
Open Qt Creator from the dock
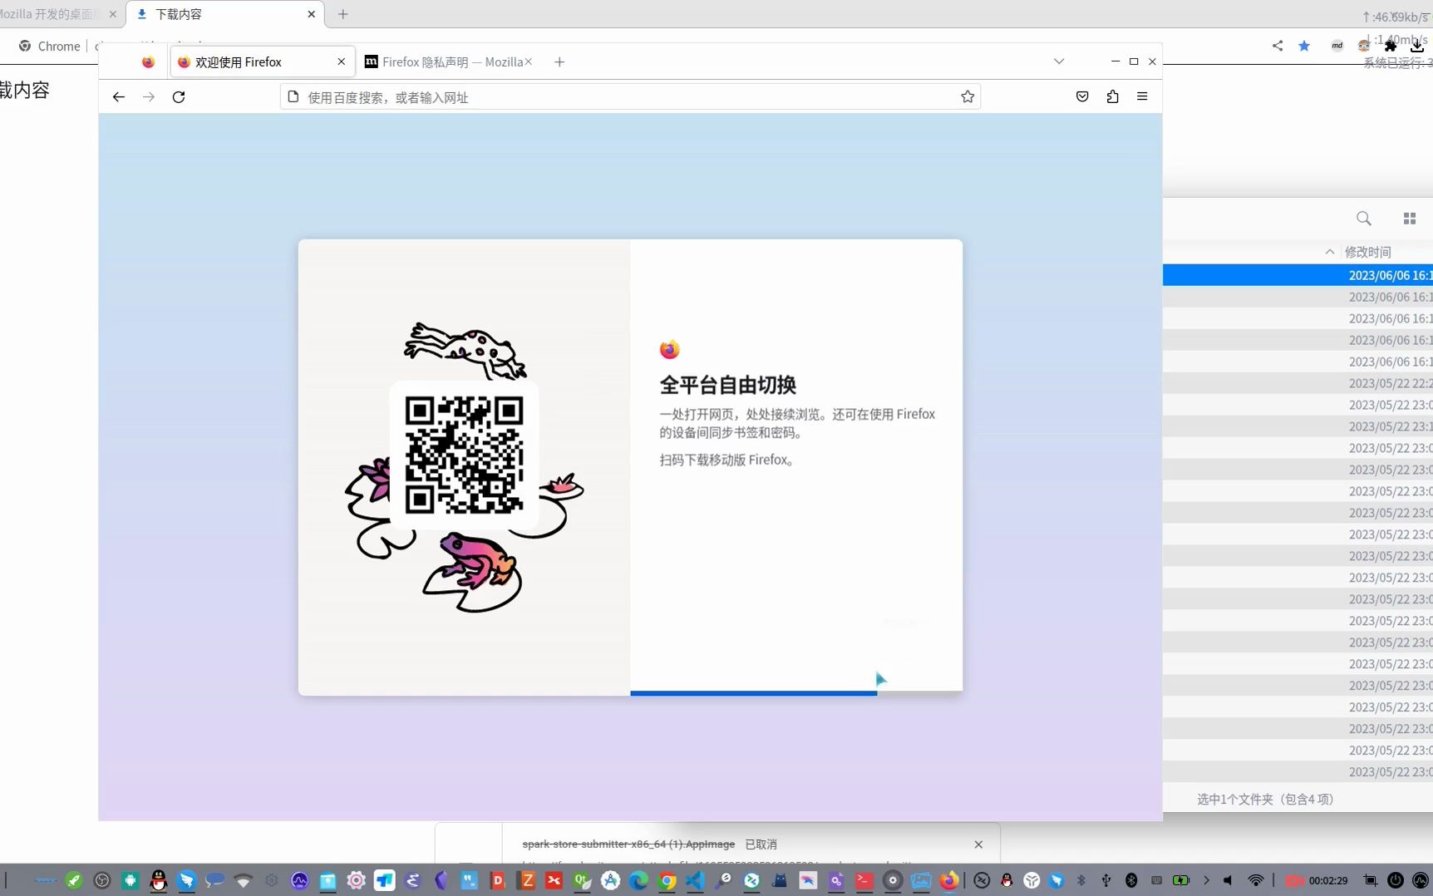point(582,880)
